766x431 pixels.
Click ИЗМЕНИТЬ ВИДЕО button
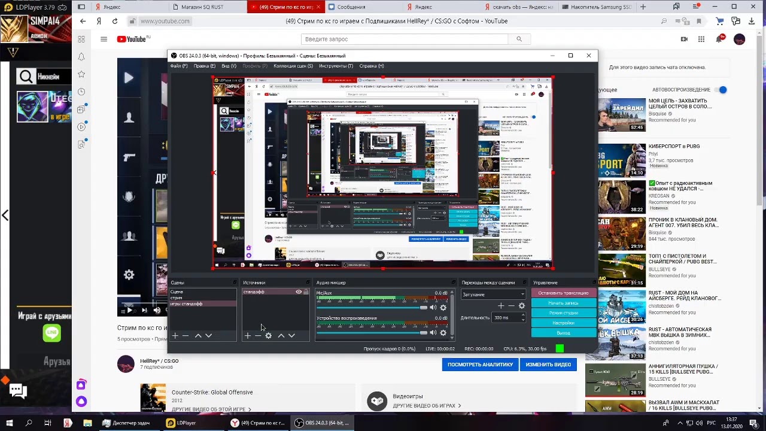tap(548, 365)
